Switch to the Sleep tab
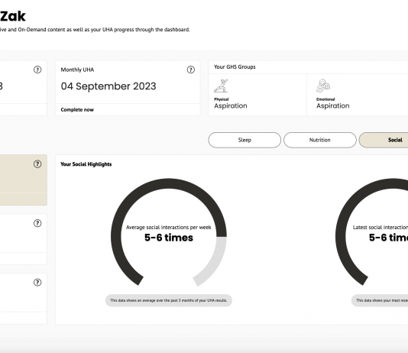The width and height of the screenshot is (408, 353). [244, 140]
